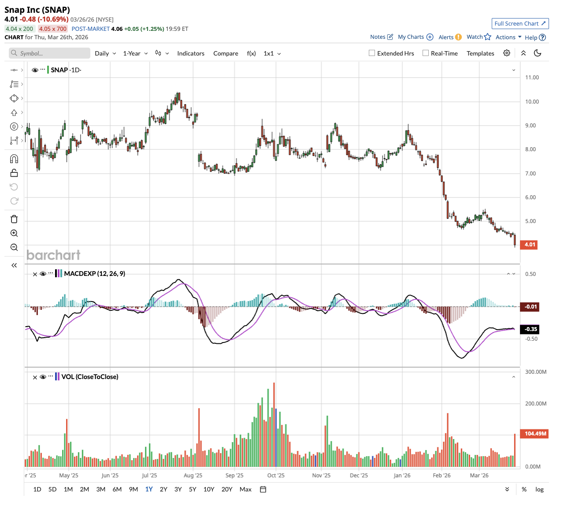Click the double chevron down icon

pyautogui.click(x=507, y=489)
